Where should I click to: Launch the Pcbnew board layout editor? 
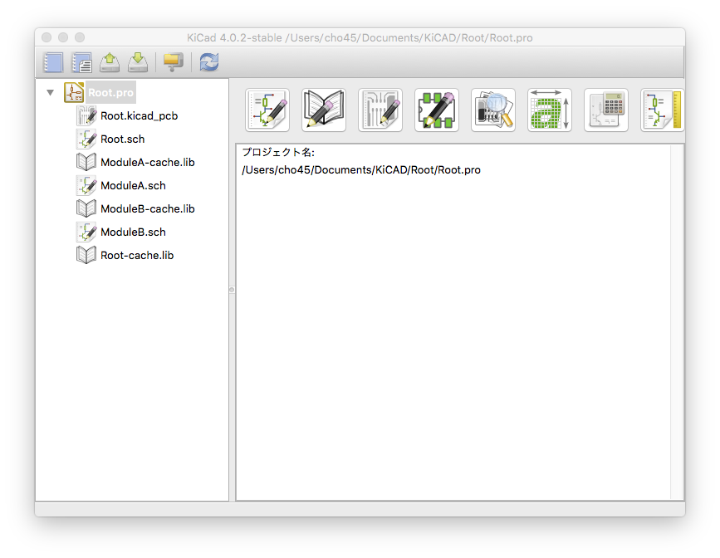click(380, 110)
